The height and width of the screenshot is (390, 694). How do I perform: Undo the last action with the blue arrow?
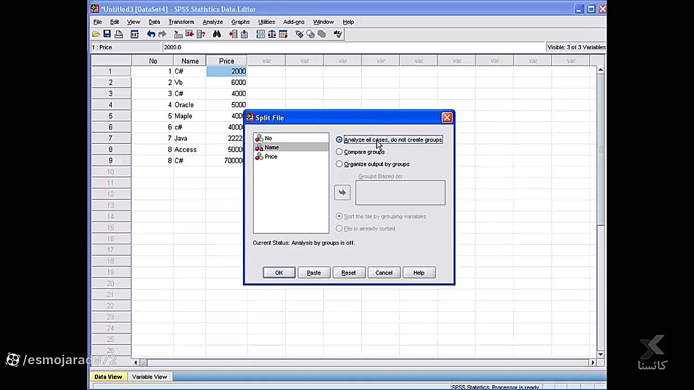151,34
